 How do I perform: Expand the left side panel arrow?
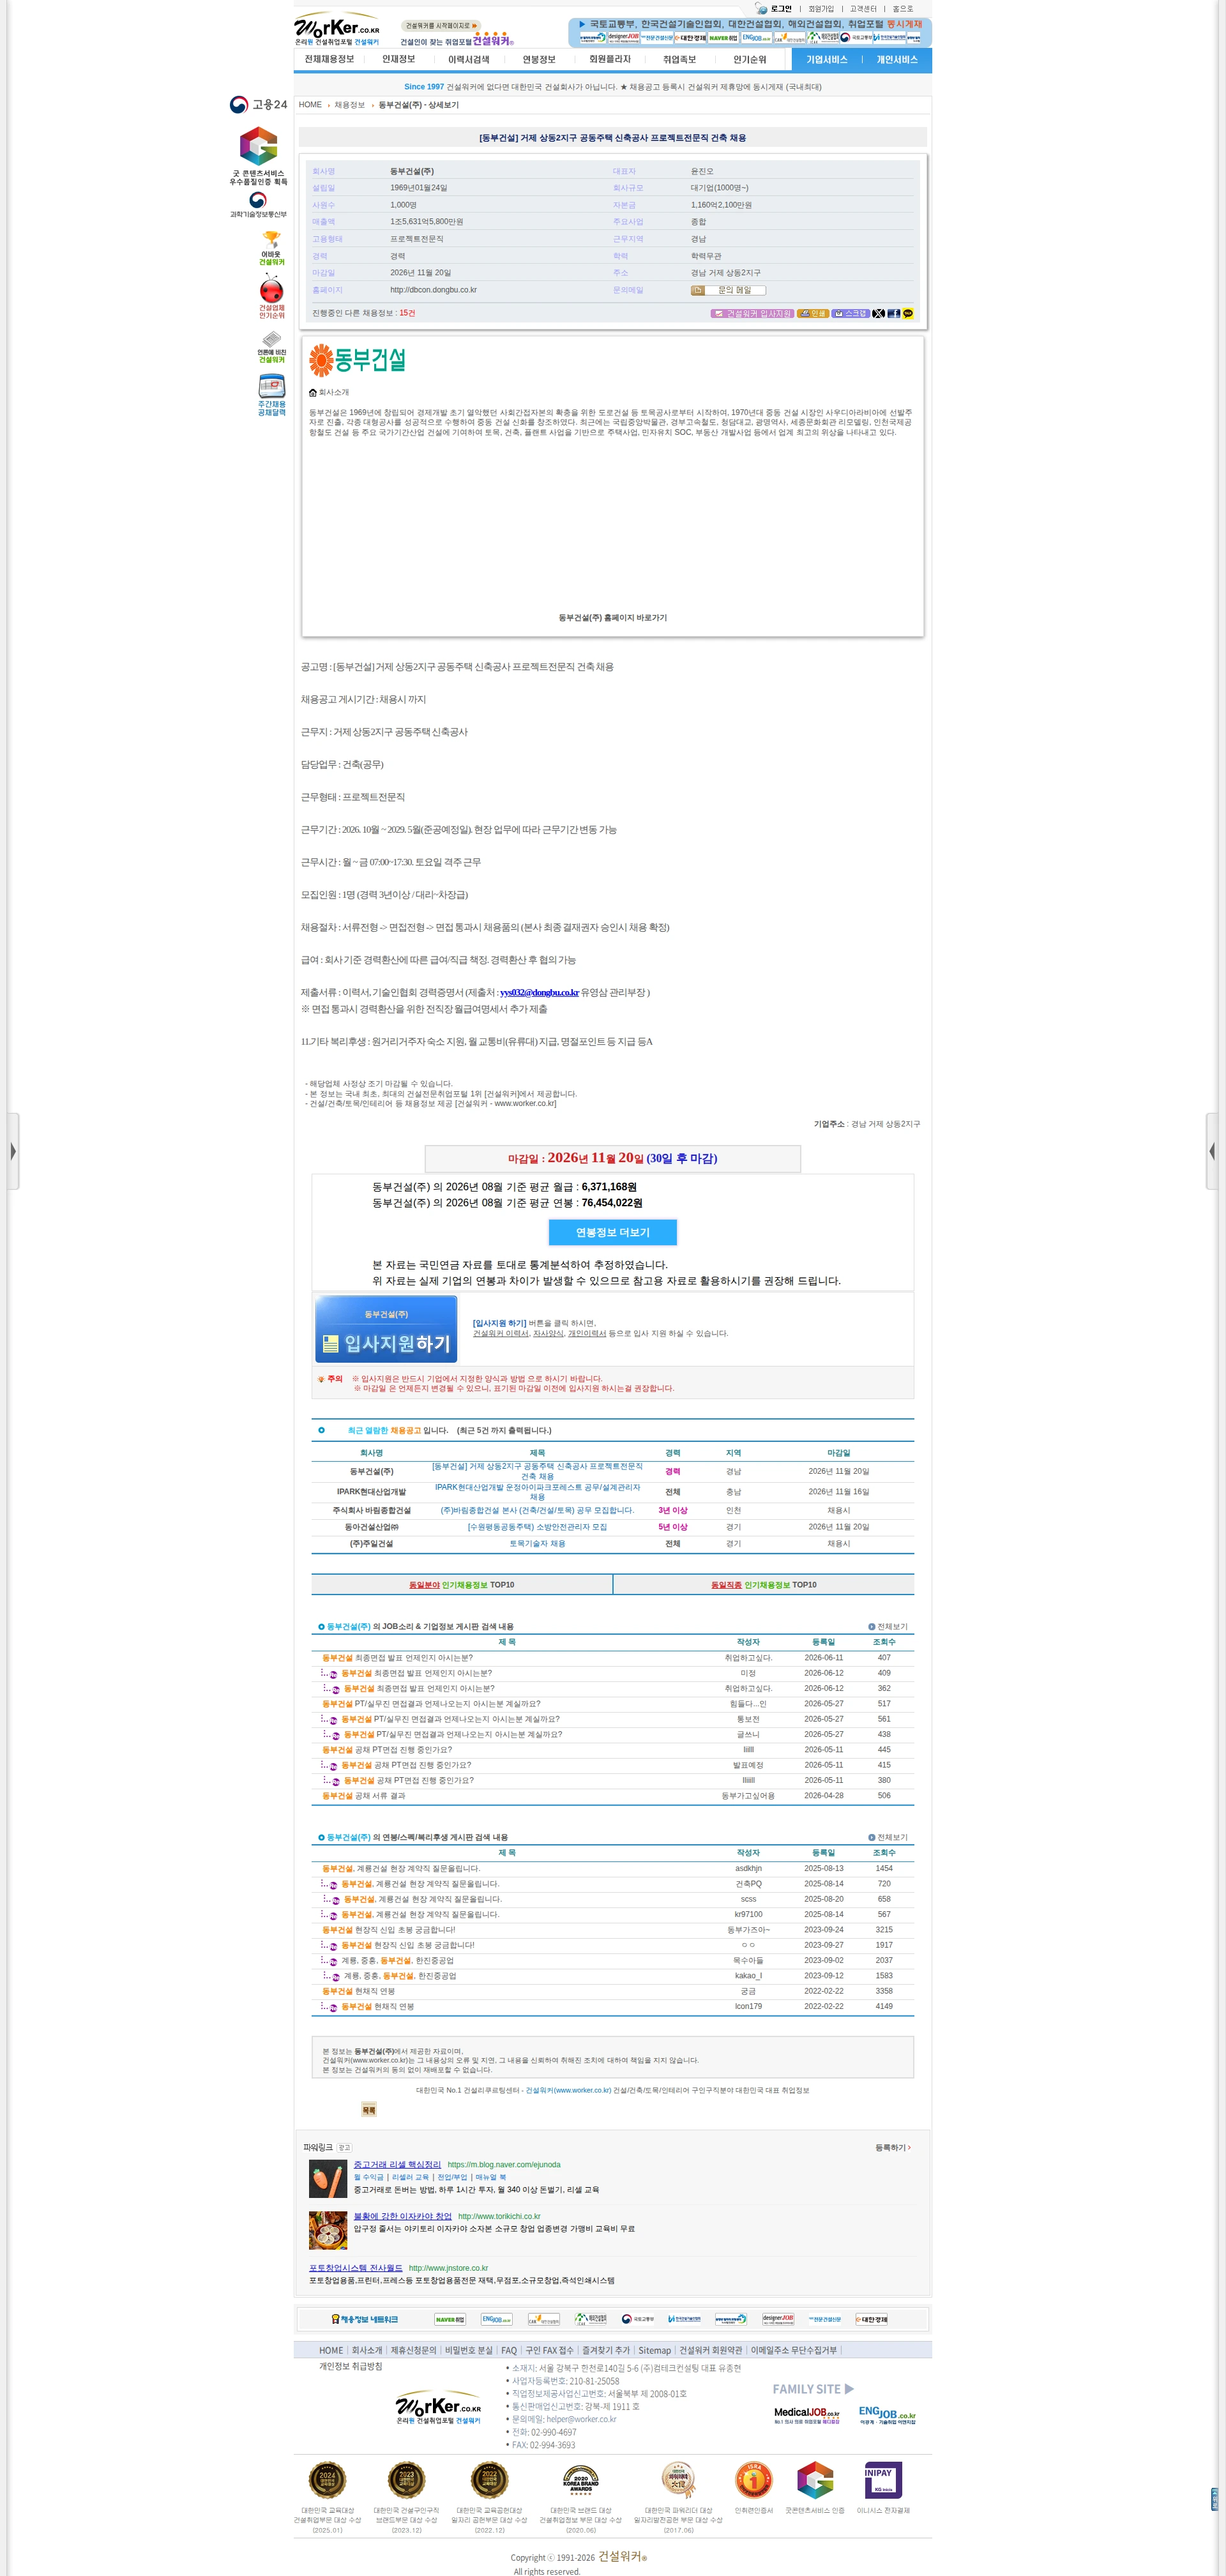pos(13,1151)
